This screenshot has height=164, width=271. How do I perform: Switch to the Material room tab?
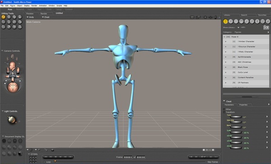pos(20,9)
